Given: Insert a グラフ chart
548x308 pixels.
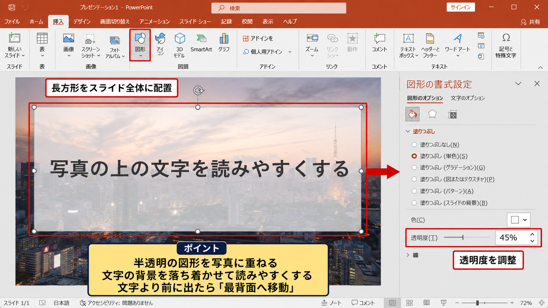Looking at the screenshot, I should 224,43.
